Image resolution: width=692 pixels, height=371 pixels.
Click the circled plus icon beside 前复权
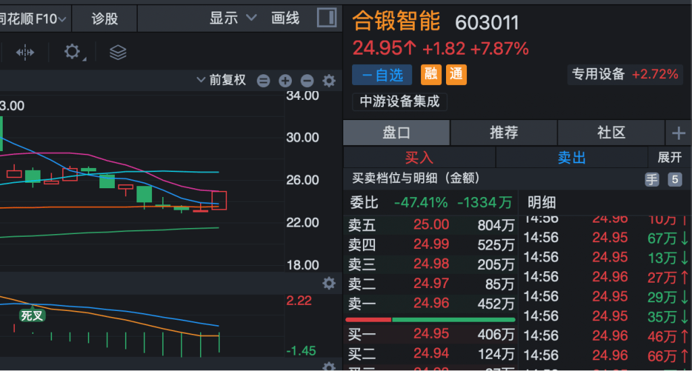(285, 81)
